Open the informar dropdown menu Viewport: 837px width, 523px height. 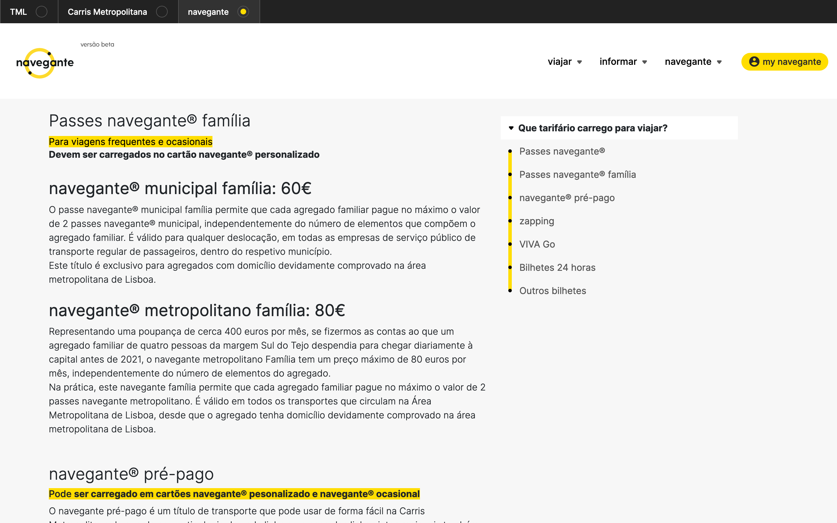pos(623,62)
